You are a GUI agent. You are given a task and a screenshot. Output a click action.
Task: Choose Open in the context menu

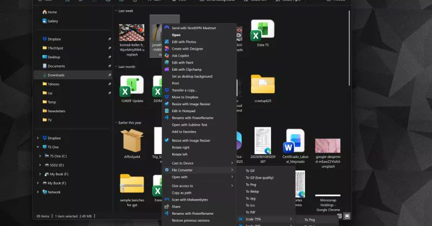click(x=176, y=35)
